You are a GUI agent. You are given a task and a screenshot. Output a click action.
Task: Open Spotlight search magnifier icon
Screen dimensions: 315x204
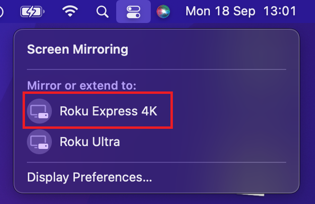click(x=102, y=11)
